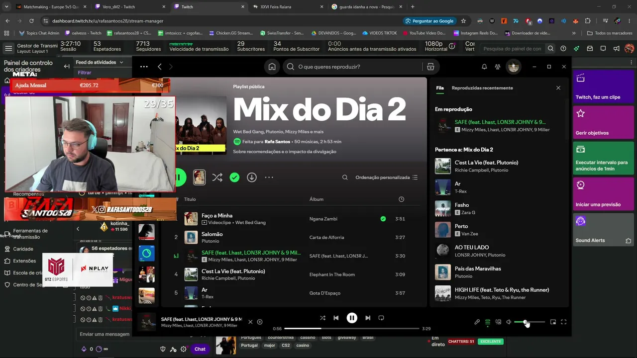Add current song to playlist with plus icon
Viewport: 637px width, 358px height.
point(260,322)
